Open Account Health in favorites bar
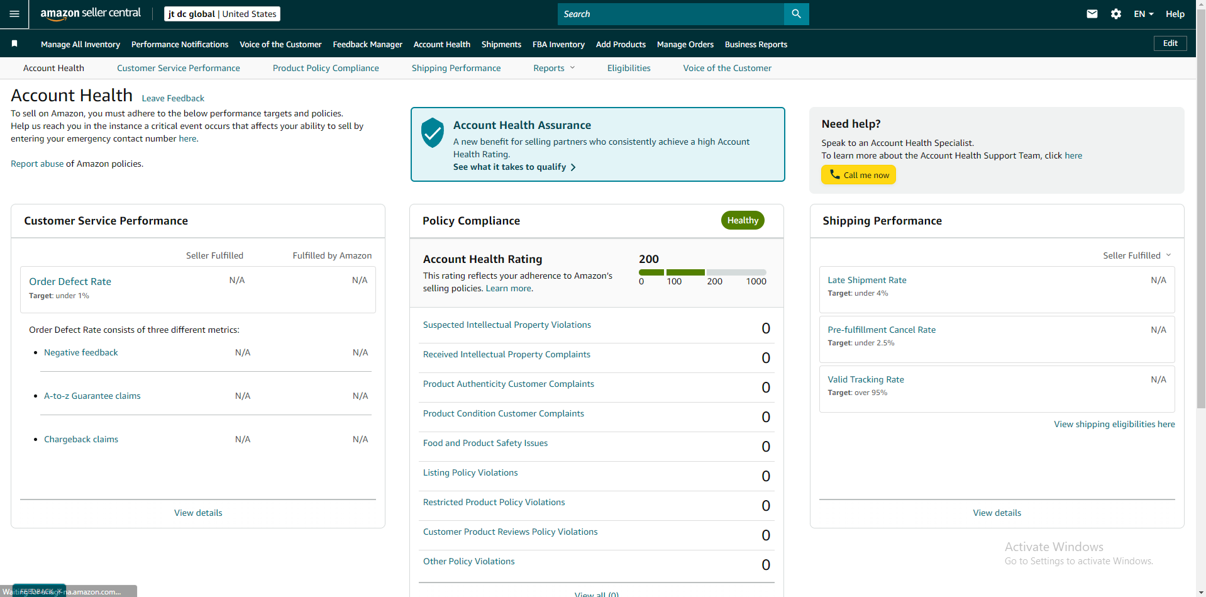The height and width of the screenshot is (597, 1206). coord(442,44)
